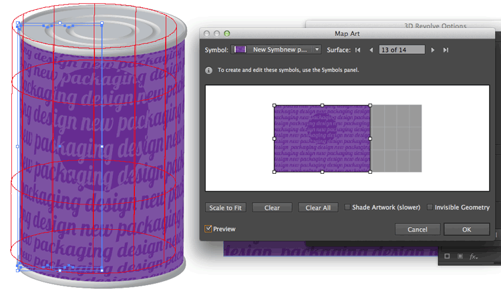This screenshot has width=501, height=291.
Task: Click the Surface number field showing 13 of 14
Action: [401, 50]
